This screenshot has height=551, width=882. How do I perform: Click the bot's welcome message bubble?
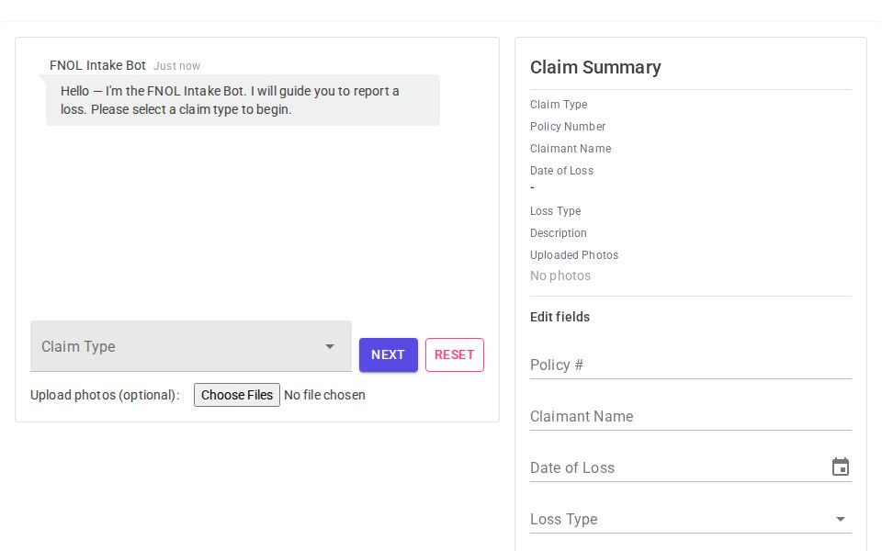click(243, 100)
